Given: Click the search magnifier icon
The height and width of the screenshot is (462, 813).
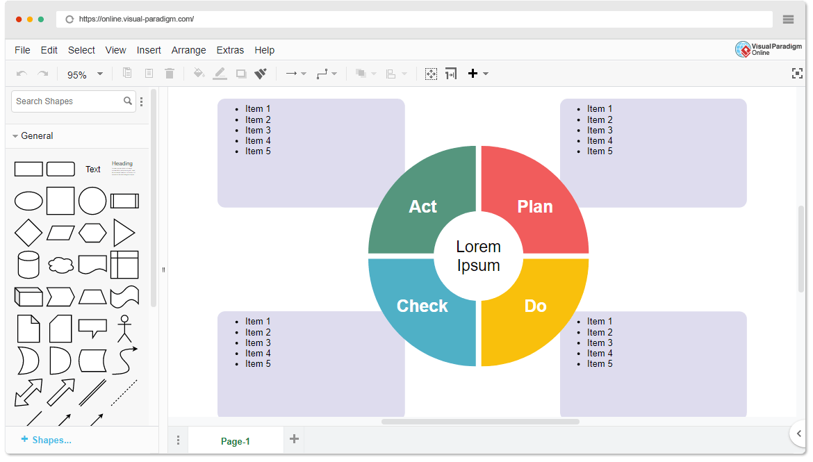Looking at the screenshot, I should point(128,101).
